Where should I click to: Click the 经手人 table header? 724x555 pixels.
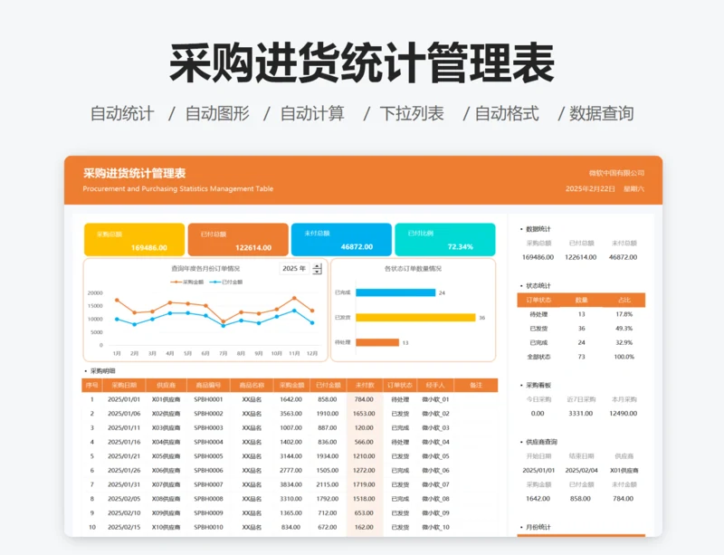point(435,385)
